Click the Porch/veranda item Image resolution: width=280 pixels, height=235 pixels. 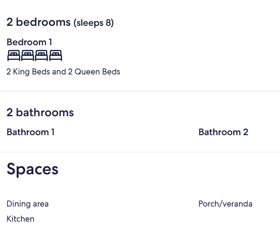pos(225,204)
